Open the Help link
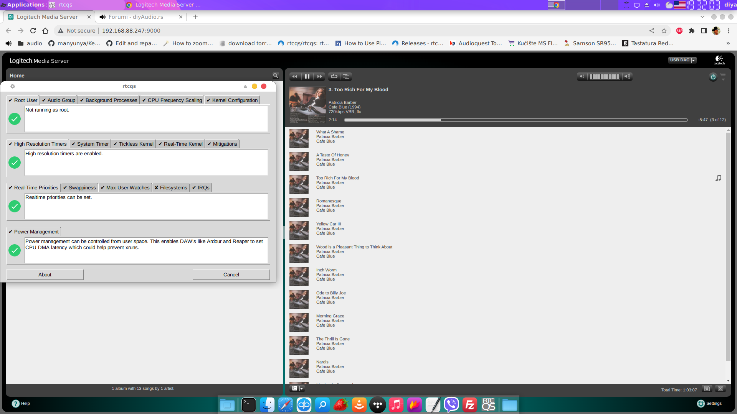The image size is (737, 414). coord(21,403)
